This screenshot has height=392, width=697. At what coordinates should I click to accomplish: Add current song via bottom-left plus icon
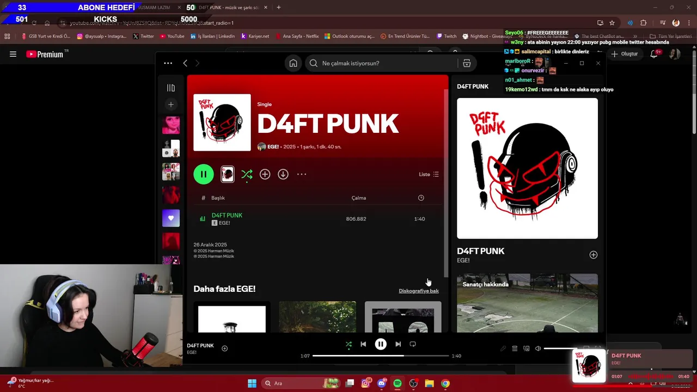tap(224, 348)
